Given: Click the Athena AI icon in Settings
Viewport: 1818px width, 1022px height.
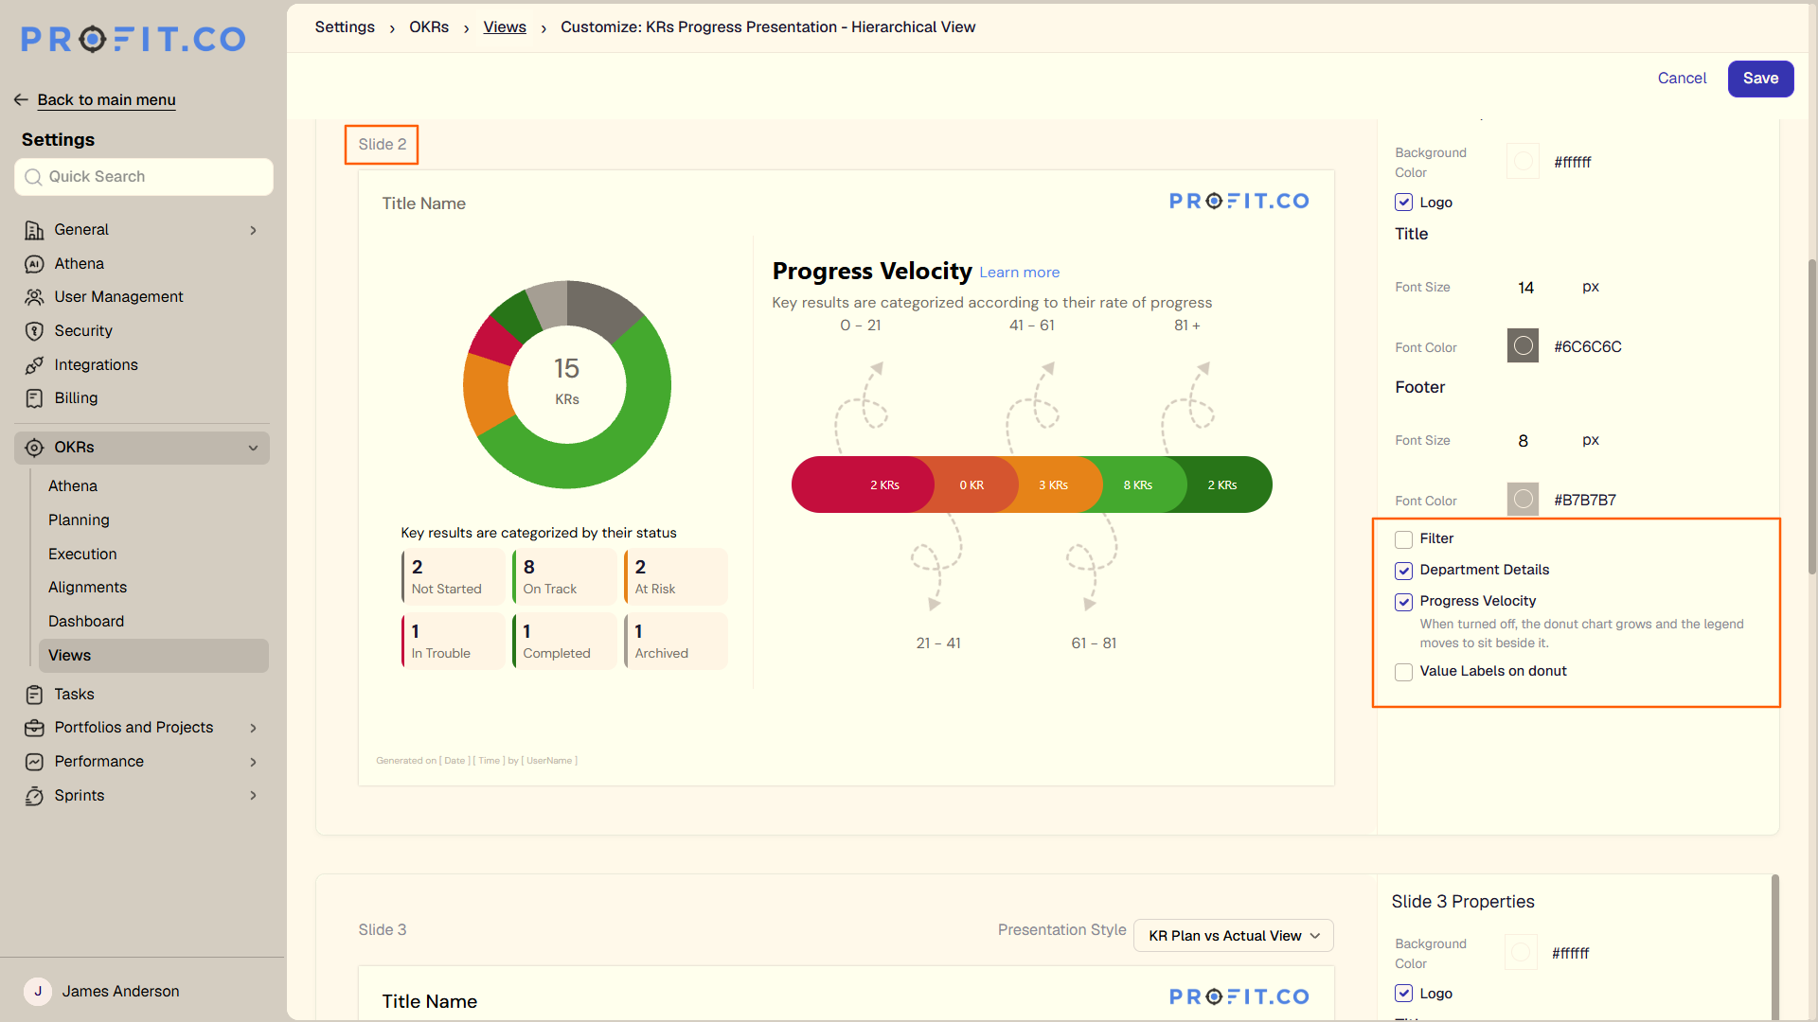Looking at the screenshot, I should point(34,264).
